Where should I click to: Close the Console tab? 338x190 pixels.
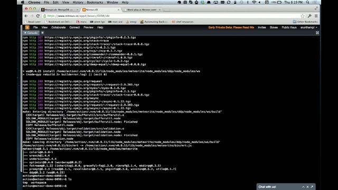pos(25,33)
